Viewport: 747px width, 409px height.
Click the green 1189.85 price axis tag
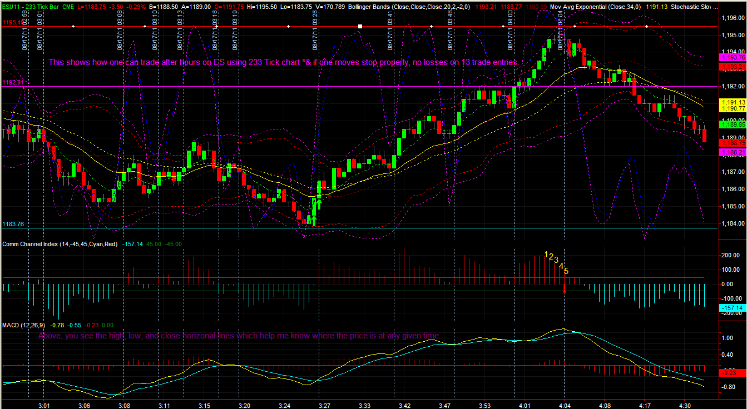(733, 124)
